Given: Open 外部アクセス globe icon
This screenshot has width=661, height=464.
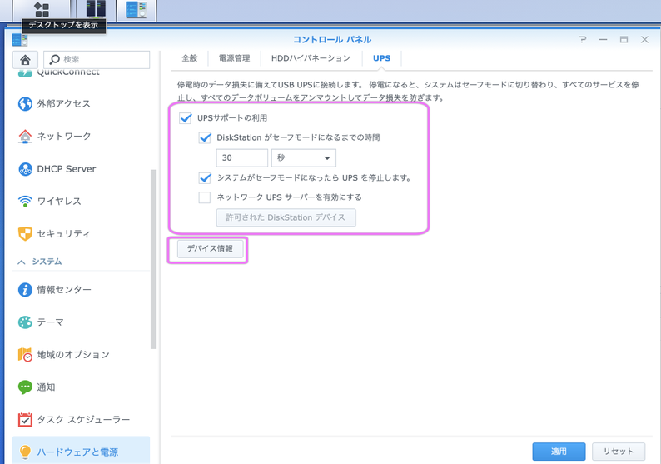Looking at the screenshot, I should 25,104.
